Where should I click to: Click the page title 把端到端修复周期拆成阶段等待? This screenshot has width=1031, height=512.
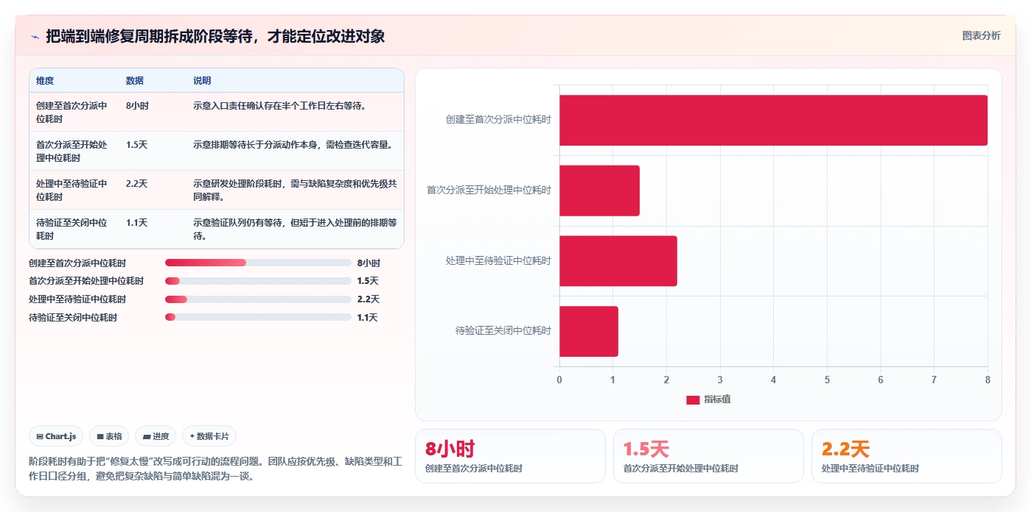[x=215, y=36]
